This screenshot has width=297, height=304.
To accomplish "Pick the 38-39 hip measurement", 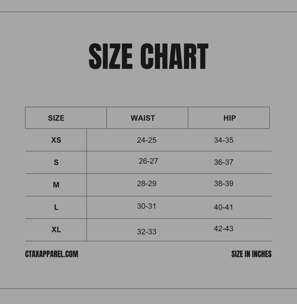I will [223, 184].
